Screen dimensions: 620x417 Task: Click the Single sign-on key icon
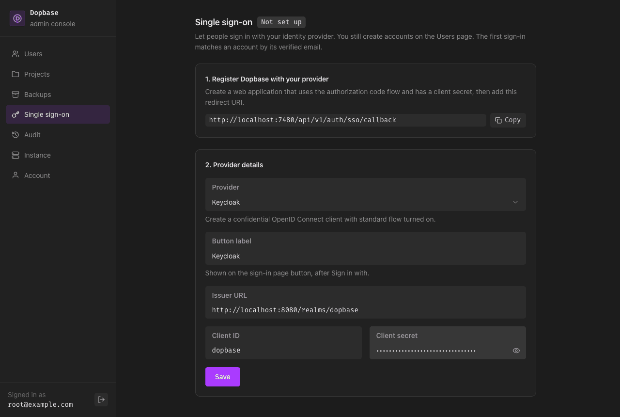15,114
